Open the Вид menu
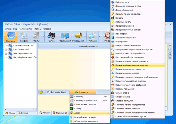 point(15,29)
